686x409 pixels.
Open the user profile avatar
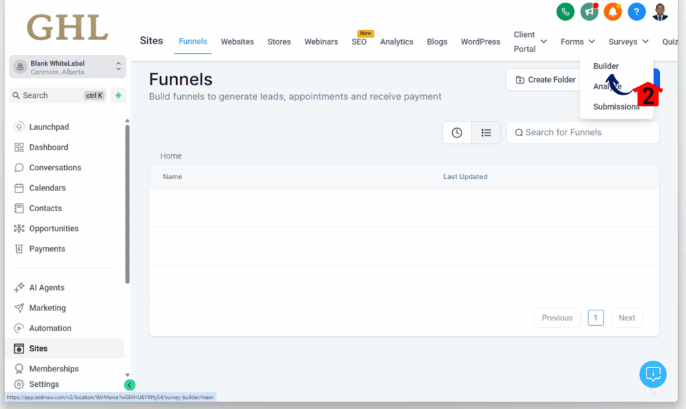(x=660, y=11)
